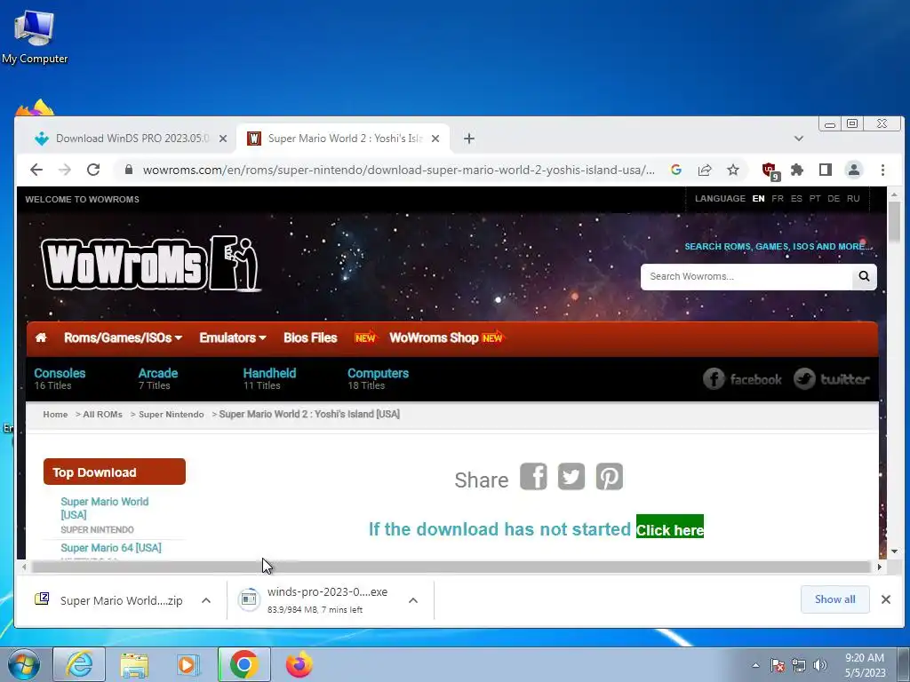This screenshot has height=682, width=910.
Task: Open Chrome's three-dot menu
Action: pos(882,170)
